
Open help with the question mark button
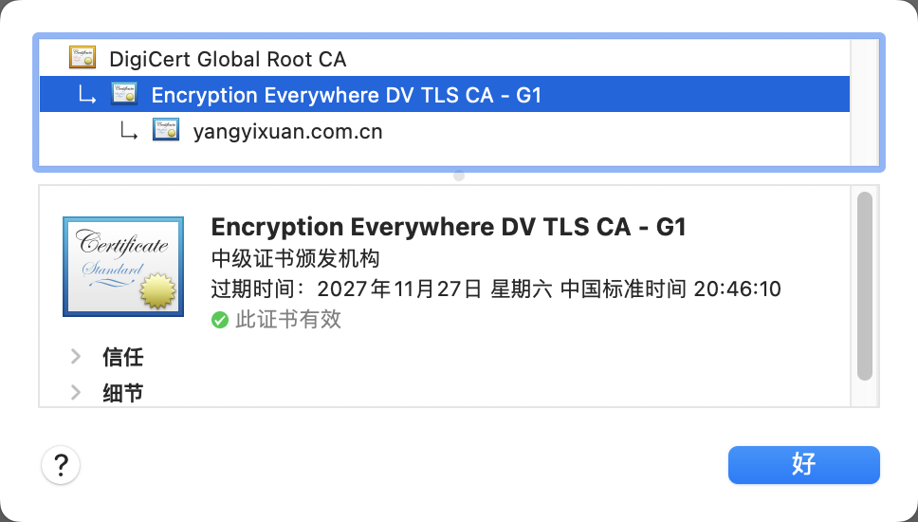61,465
